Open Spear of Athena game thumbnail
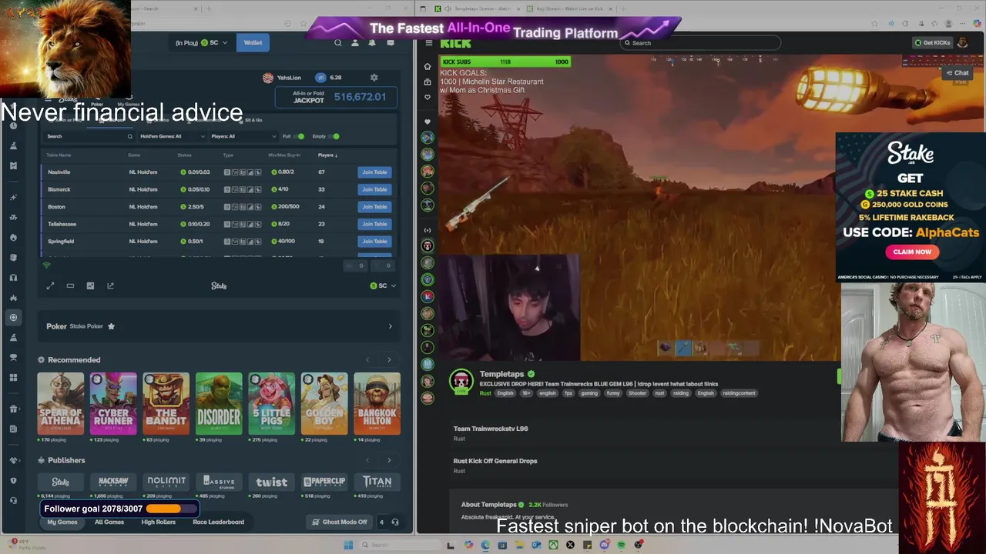 (x=61, y=404)
